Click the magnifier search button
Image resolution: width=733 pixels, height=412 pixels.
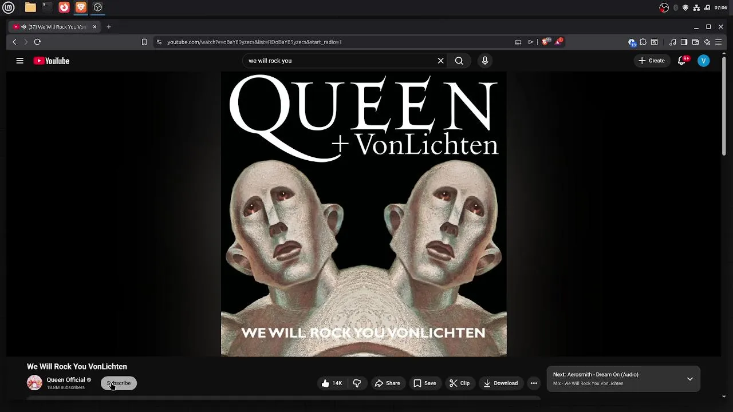click(x=459, y=61)
